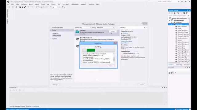Click the NuGet dialog help question mark
Screen dimensions: 197x110
coord(141,24)
